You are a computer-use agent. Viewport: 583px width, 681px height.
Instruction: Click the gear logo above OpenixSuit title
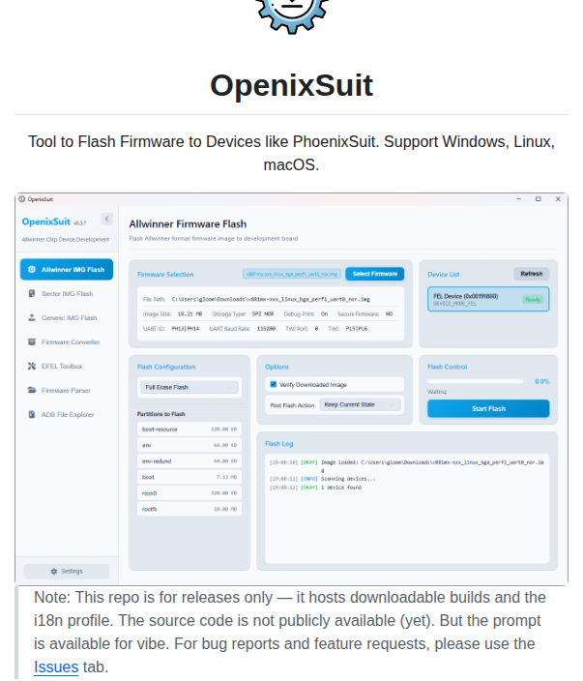click(291, 15)
